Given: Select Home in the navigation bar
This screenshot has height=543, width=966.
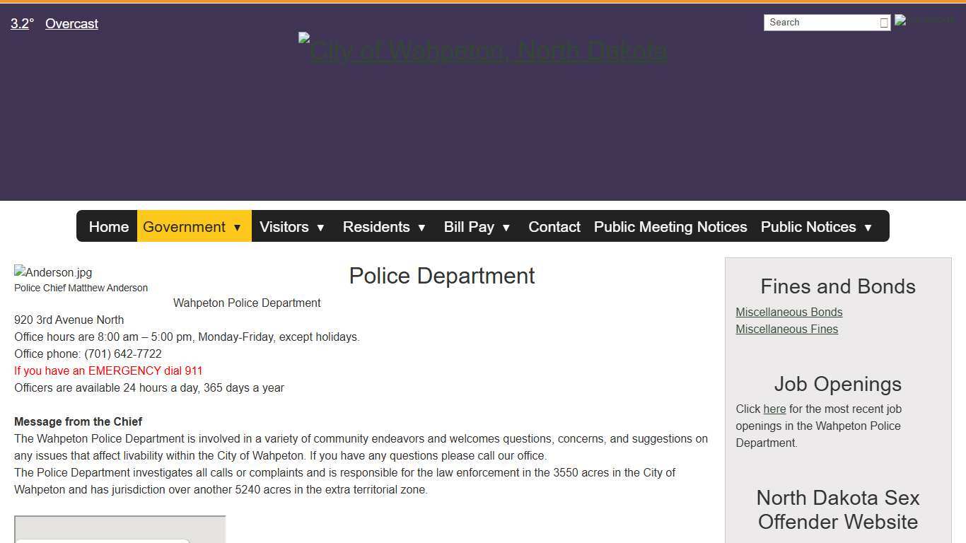Looking at the screenshot, I should (108, 227).
